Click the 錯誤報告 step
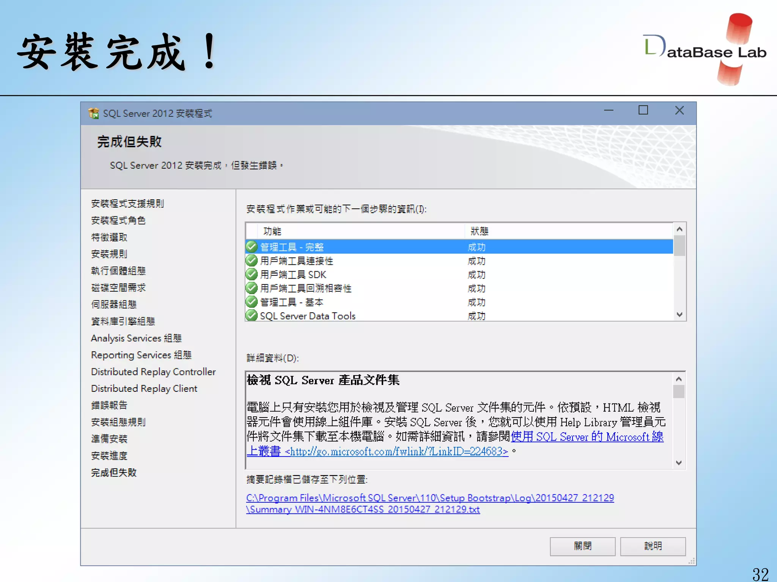Viewport: 777px width, 582px height. point(109,405)
